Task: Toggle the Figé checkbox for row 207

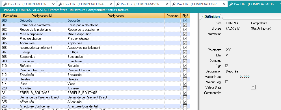Action: (x=185, y=52)
